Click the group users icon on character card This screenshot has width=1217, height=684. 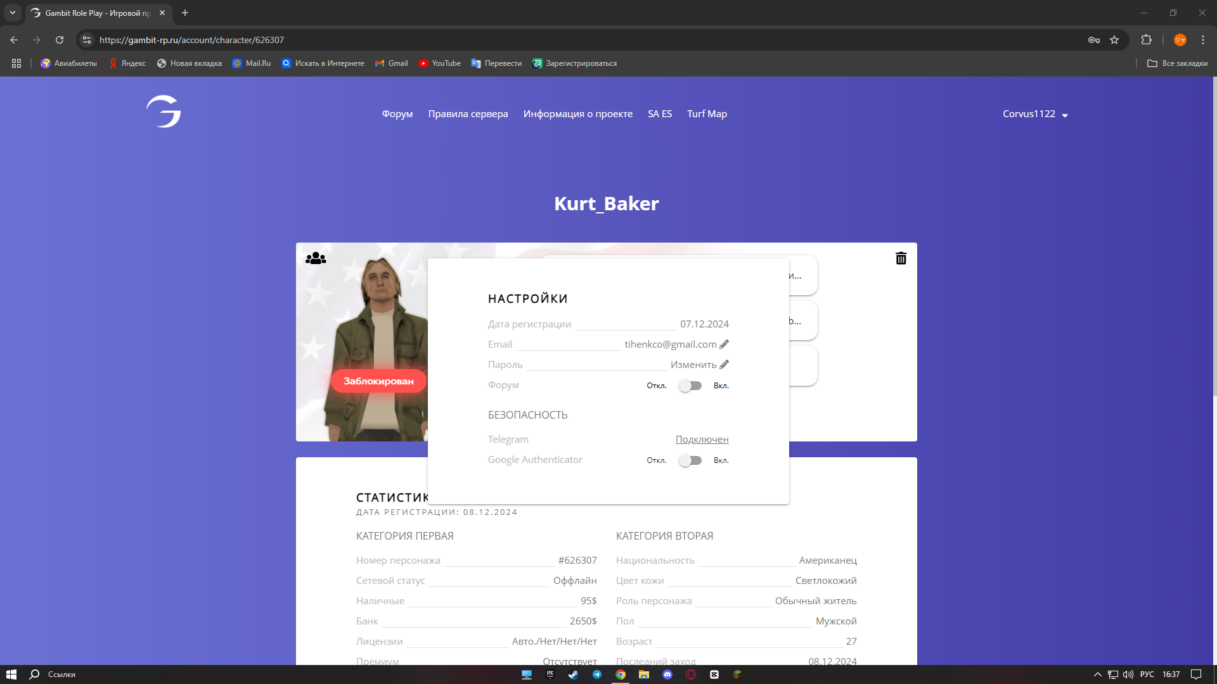coord(316,258)
